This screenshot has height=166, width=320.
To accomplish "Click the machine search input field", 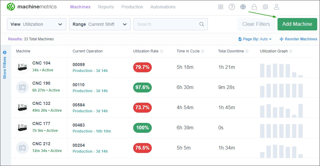I will point(171,24).
